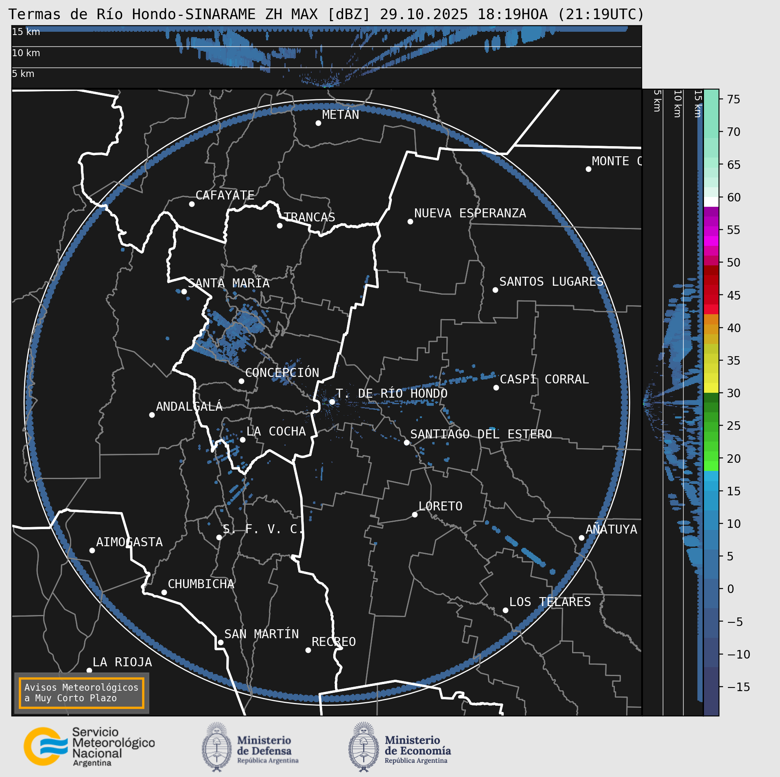Click the "75" tick label on the dBZ scale
Screen dimensions: 780x777
click(733, 99)
